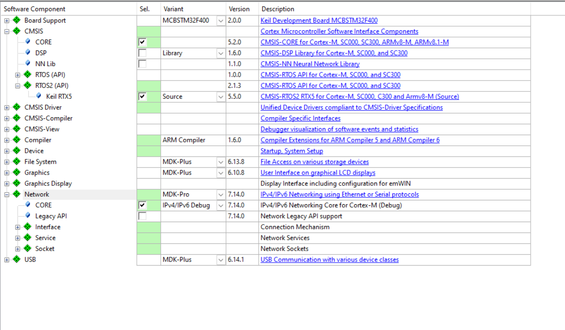
Task: Collapse the Network tree node
Action: (7, 195)
